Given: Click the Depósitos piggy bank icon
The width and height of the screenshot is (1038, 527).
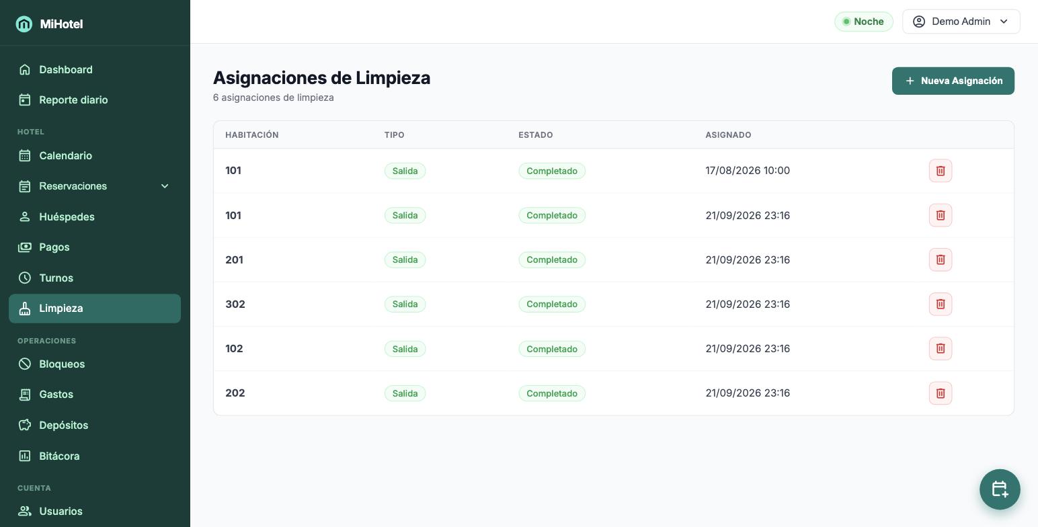Looking at the screenshot, I should [25, 425].
